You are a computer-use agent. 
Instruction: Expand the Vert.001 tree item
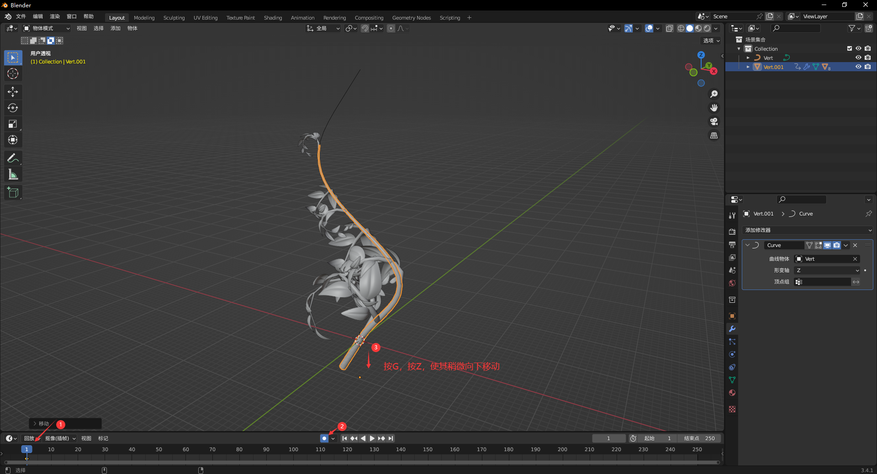click(748, 67)
